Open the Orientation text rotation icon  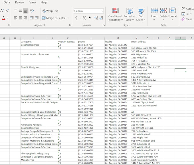tap(32, 11)
